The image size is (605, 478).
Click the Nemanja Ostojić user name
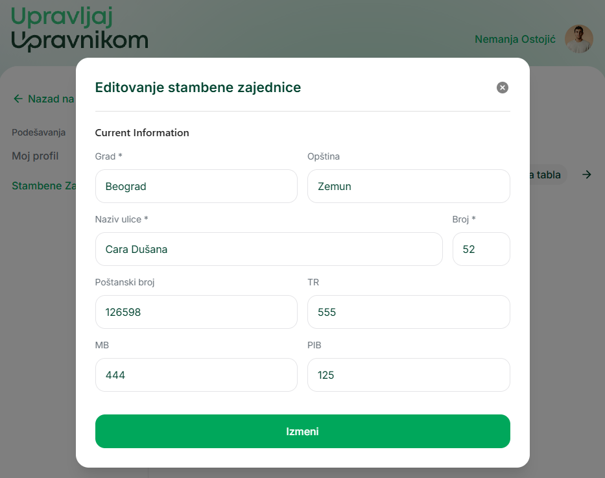pyautogui.click(x=515, y=40)
